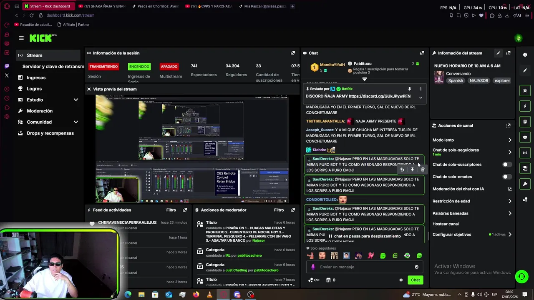Focus the Enviar un mensaje input field
The image size is (534, 300).
click(x=365, y=267)
